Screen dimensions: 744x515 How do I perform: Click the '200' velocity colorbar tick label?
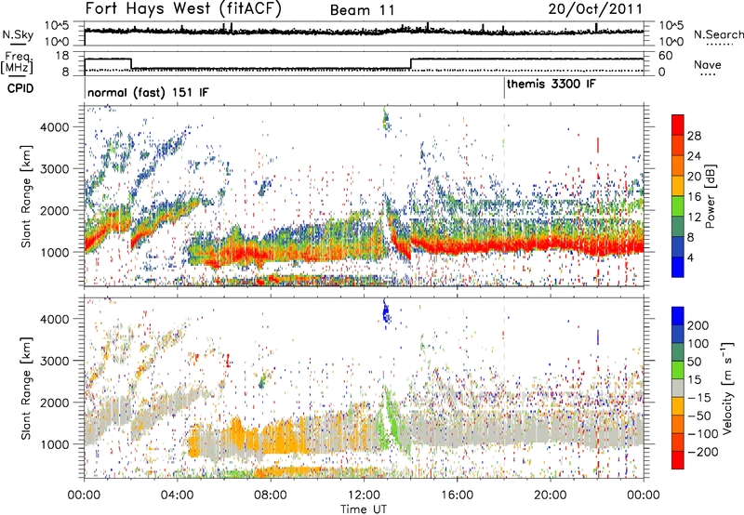[x=698, y=325]
